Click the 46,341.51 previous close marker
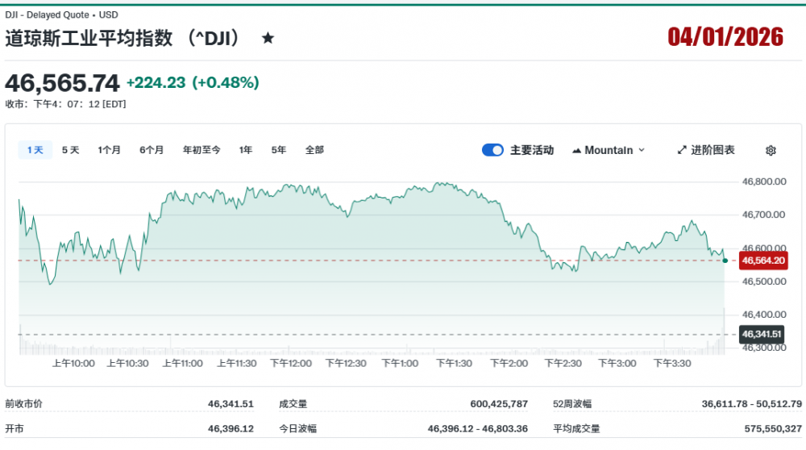The width and height of the screenshot is (806, 450). [x=762, y=334]
